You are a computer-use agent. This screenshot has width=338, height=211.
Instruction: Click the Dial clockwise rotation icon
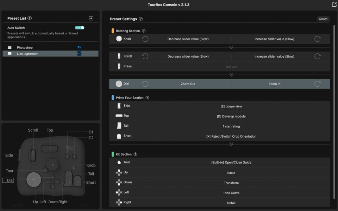tap(317, 84)
